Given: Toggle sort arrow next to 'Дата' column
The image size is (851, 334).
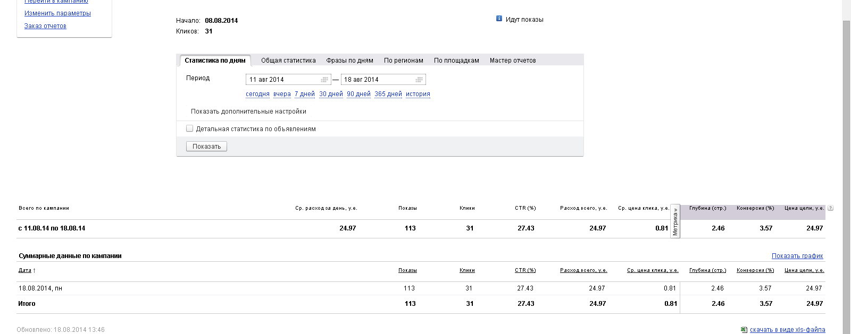Looking at the screenshot, I should (35, 270).
